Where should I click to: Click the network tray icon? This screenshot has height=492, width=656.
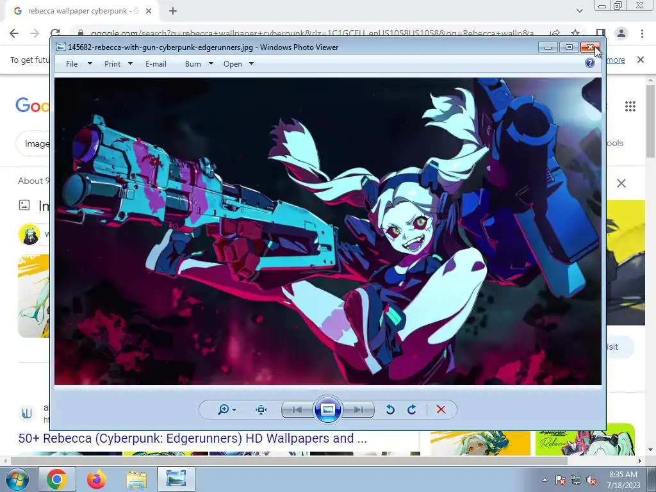[576, 480]
